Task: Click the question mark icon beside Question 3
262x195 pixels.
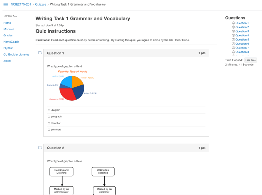Action: 233,31
